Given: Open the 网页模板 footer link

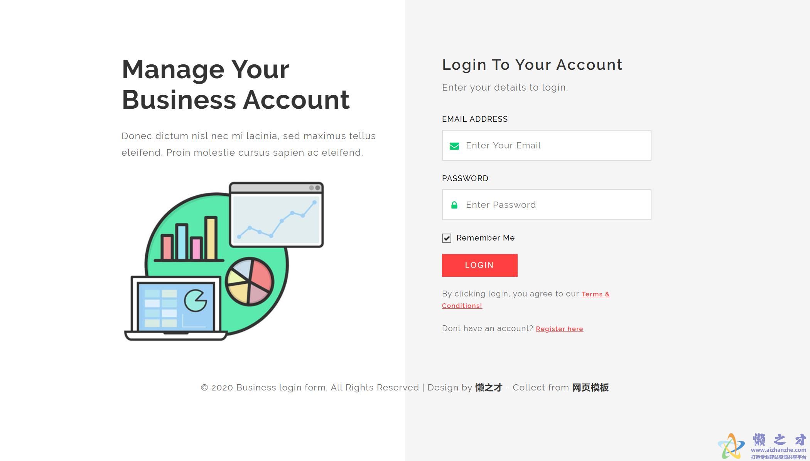Looking at the screenshot, I should click(590, 388).
